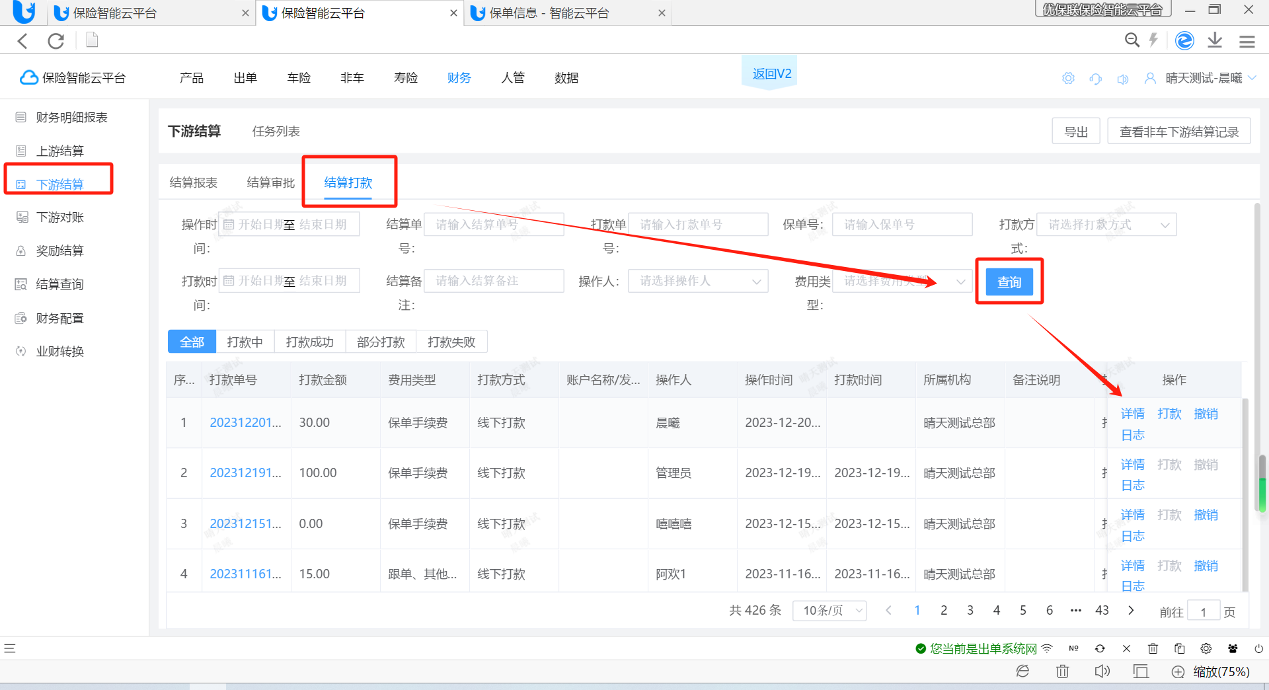The image size is (1269, 690).
Task: Filter by 部分打款 status
Action: tap(381, 342)
